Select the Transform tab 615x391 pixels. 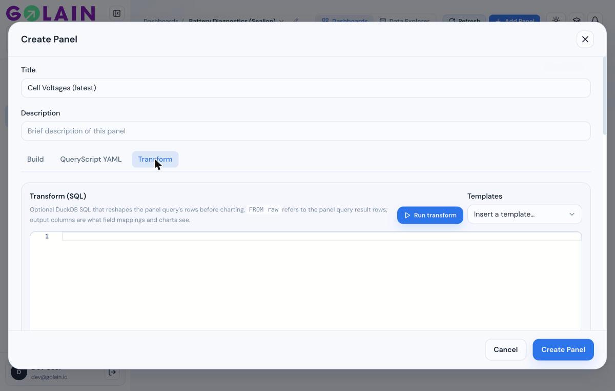(x=155, y=159)
